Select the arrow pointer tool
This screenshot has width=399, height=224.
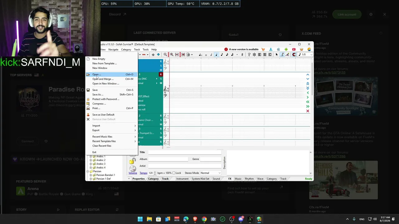coord(277,54)
